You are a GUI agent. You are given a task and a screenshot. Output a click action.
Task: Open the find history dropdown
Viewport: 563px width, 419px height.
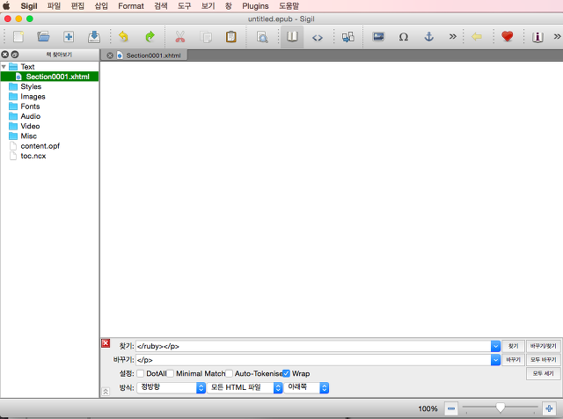[495, 346]
